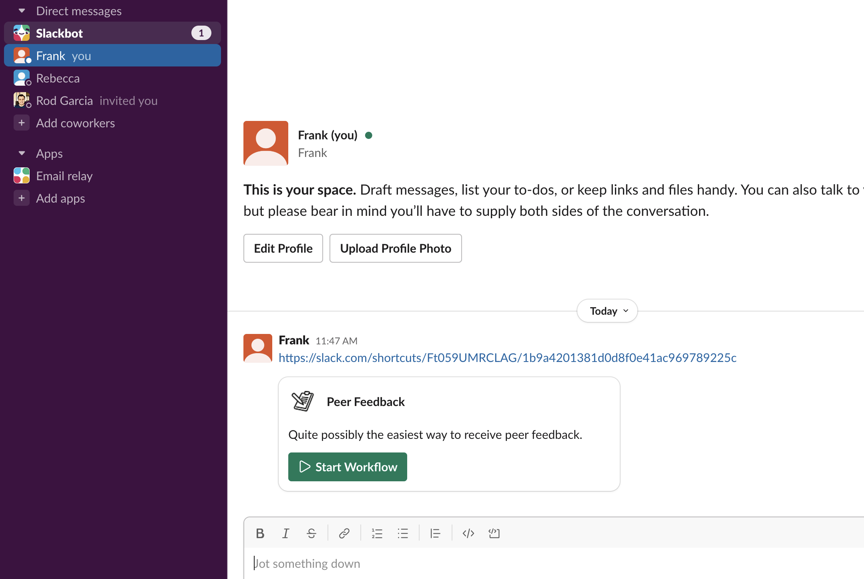Open Rebecca's direct message
Viewport: 864px width, 579px height.
[x=58, y=78]
